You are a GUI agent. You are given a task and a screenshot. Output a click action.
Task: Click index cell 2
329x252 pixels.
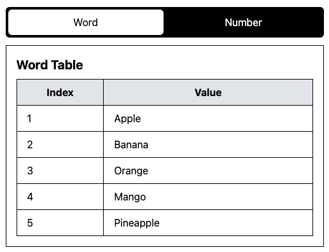pyautogui.click(x=60, y=144)
